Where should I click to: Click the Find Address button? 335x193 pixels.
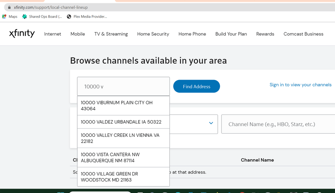tap(197, 86)
